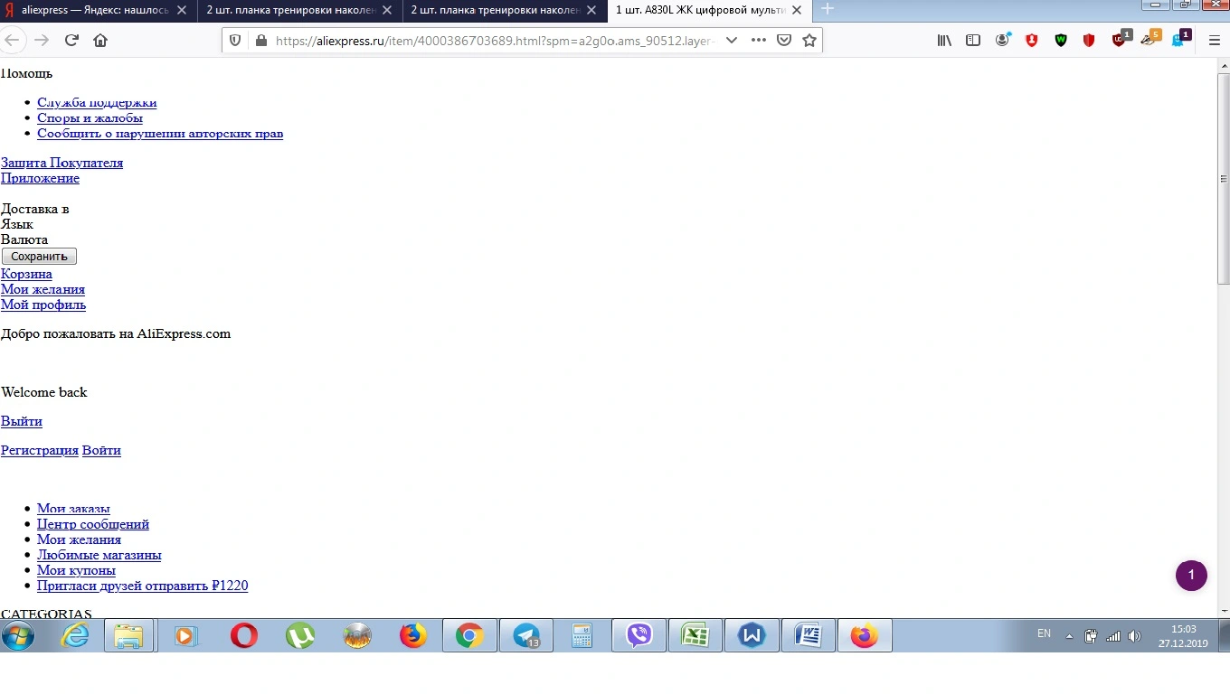Open Viber from the taskbar
This screenshot has height=694, width=1230.
pyautogui.click(x=639, y=636)
